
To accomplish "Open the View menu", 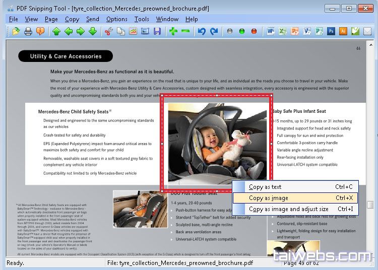I will (31, 19).
